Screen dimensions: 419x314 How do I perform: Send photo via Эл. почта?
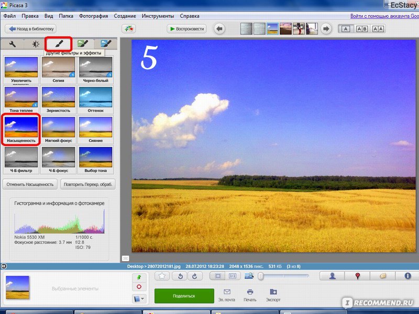227,295
